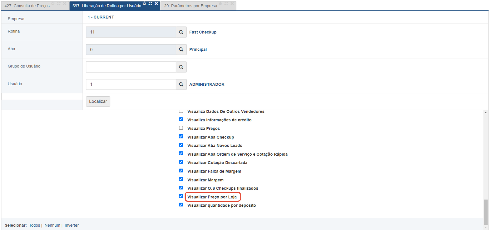The image size is (490, 231).
Task: Toggle Visualizar quantidade por deposito checkbox
Action: [181, 205]
